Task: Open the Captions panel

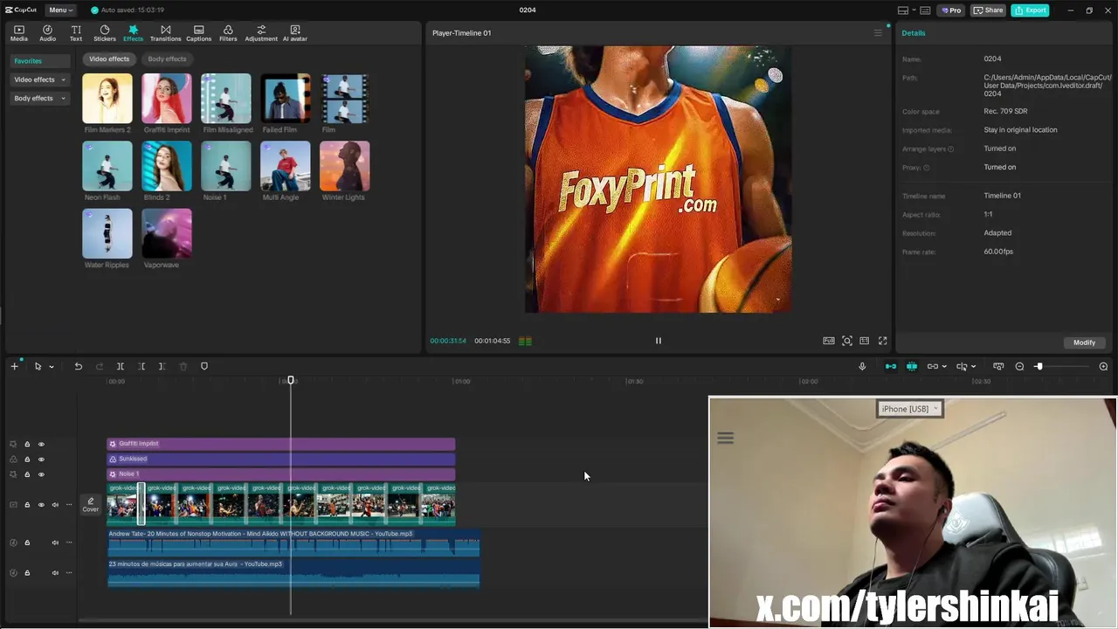Action: (198, 33)
